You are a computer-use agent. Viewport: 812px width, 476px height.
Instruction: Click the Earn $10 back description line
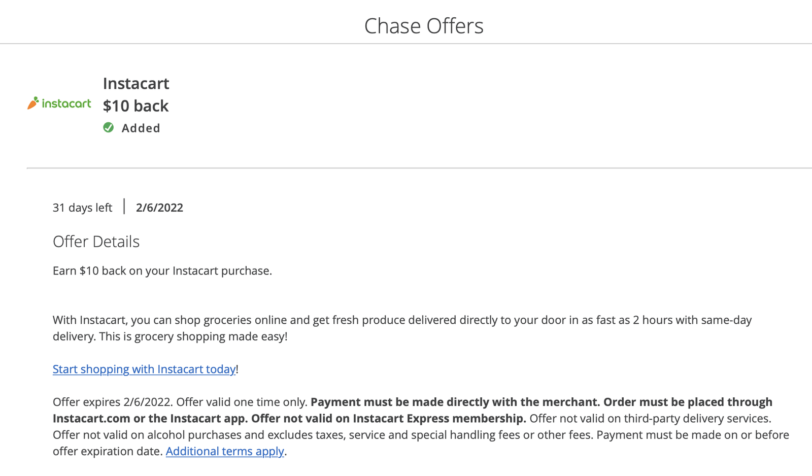(x=162, y=271)
